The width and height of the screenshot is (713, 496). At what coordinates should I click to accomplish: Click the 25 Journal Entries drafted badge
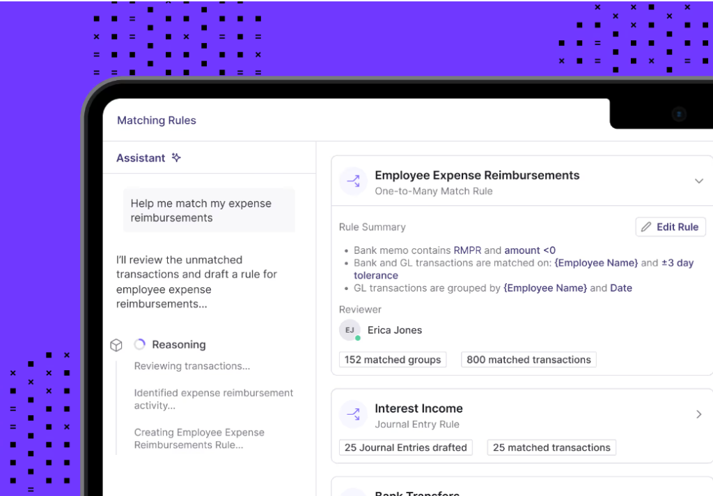pos(405,447)
